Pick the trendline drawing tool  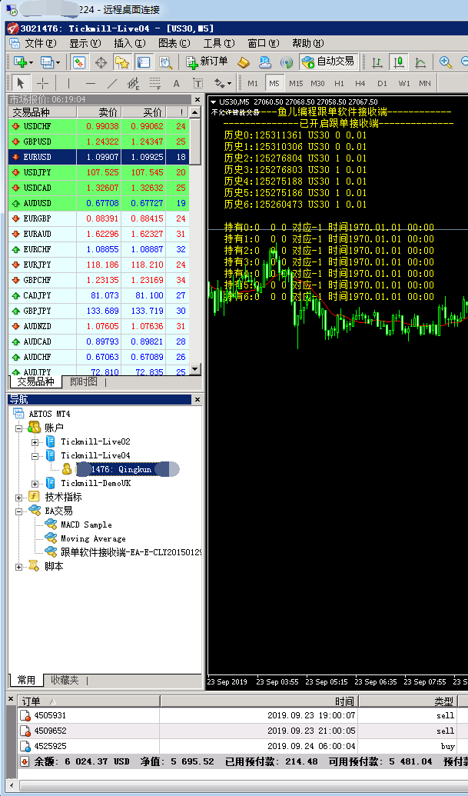pos(112,83)
